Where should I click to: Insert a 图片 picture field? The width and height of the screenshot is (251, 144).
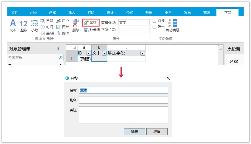63,27
